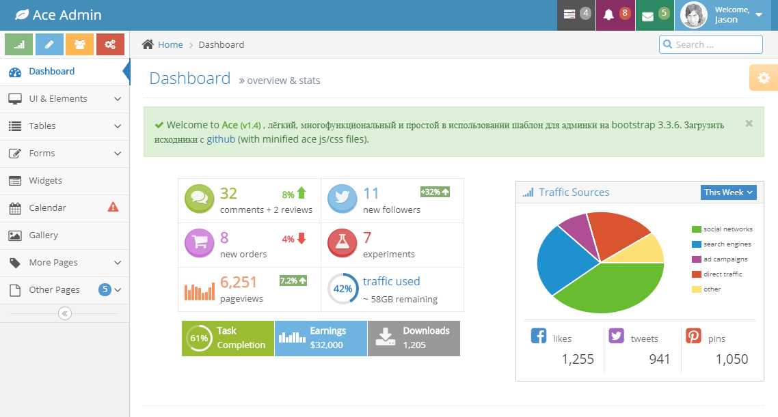Follow the github link in the alert
This screenshot has width=778, height=417.
(221, 139)
